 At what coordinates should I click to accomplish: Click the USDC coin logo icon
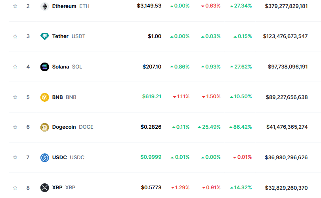pyautogui.click(x=45, y=157)
